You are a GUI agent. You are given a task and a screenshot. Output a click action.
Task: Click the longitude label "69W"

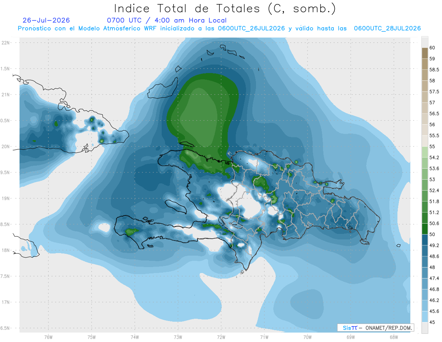350,337
